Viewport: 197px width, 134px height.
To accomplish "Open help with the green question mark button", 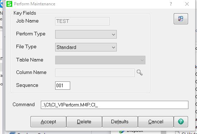I will (181, 121).
